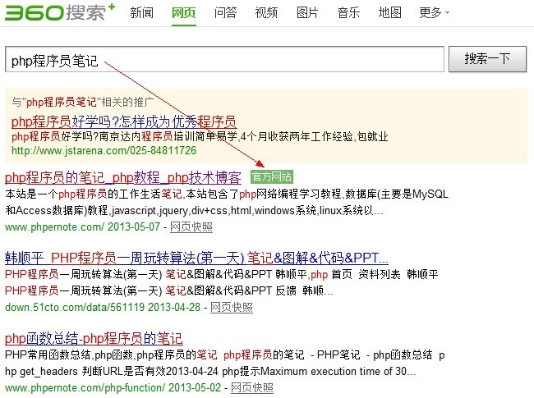Go to the 图片 tab
Image resolution: width=534 pixels, height=398 pixels.
[x=307, y=12]
